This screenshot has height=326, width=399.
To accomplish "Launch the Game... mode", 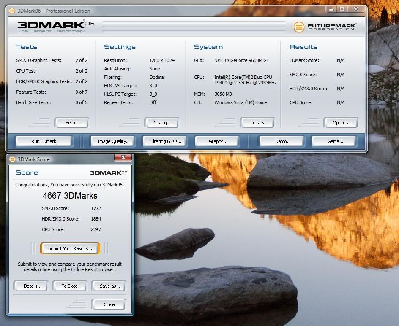I will tap(334, 141).
